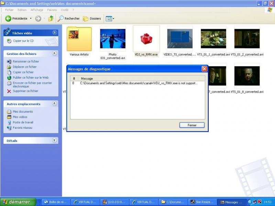
Task: Click the Précédente back arrow icon
Action: click(x=8, y=19)
